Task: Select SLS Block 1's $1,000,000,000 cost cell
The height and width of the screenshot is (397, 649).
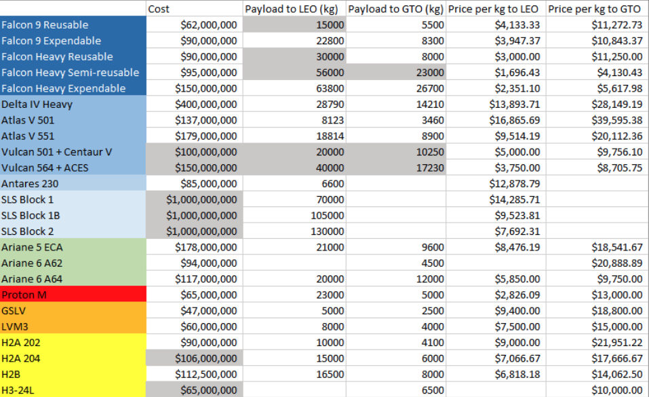Action: [195, 200]
